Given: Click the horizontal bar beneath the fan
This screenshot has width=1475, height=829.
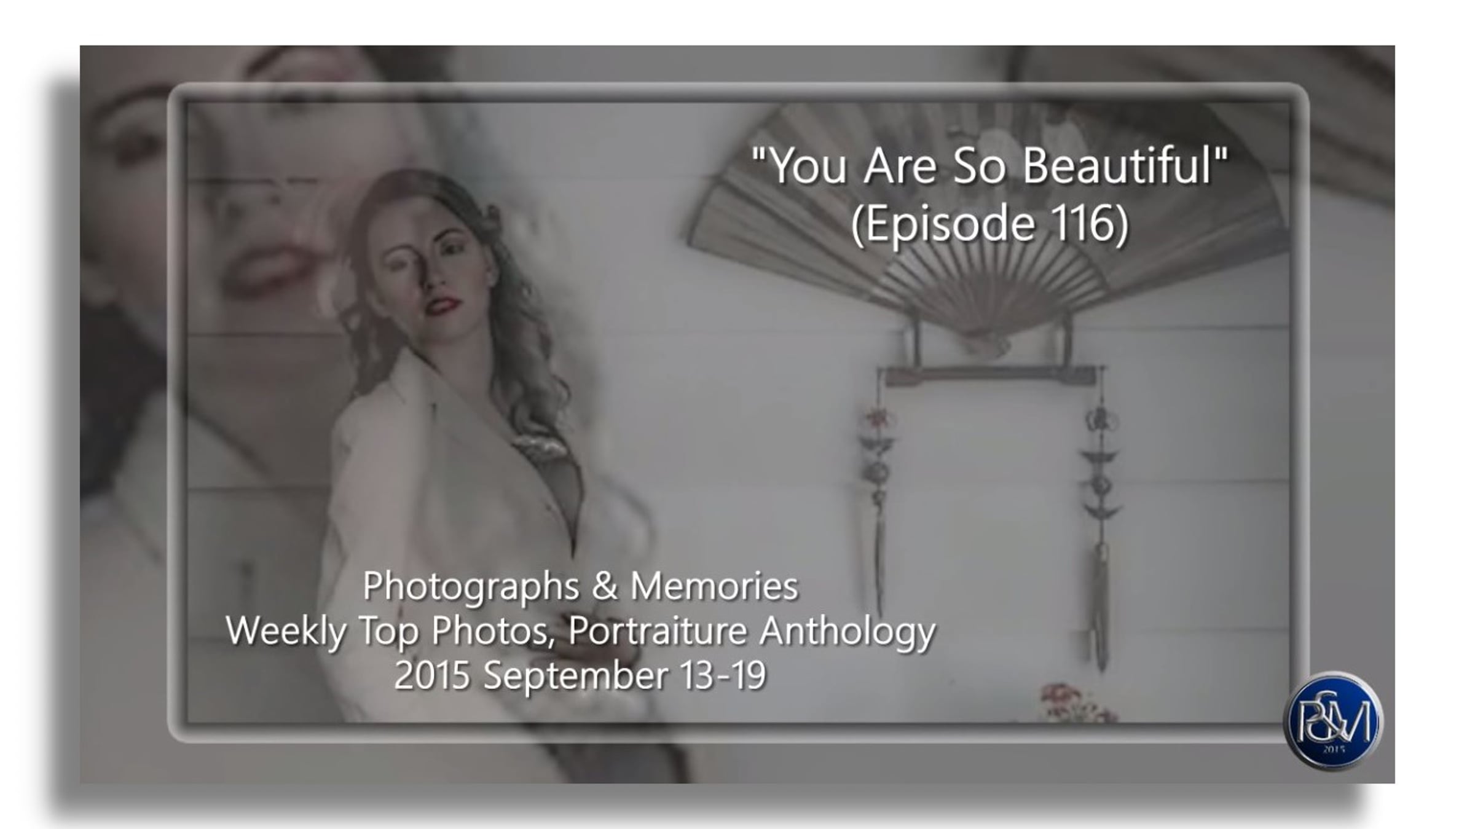Looking at the screenshot, I should click(991, 375).
